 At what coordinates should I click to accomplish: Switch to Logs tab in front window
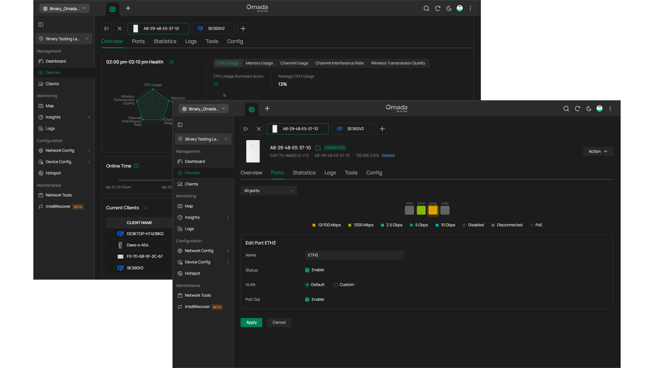pos(330,173)
